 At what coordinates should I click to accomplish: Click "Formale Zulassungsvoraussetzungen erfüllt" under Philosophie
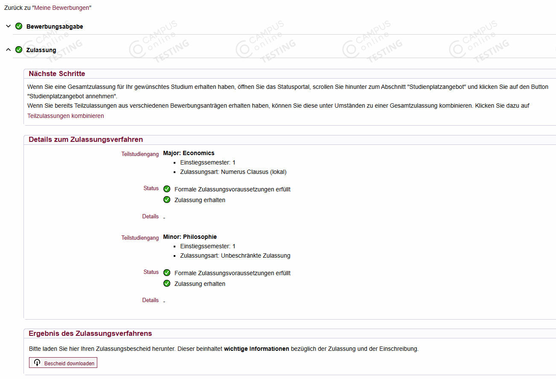click(233, 273)
